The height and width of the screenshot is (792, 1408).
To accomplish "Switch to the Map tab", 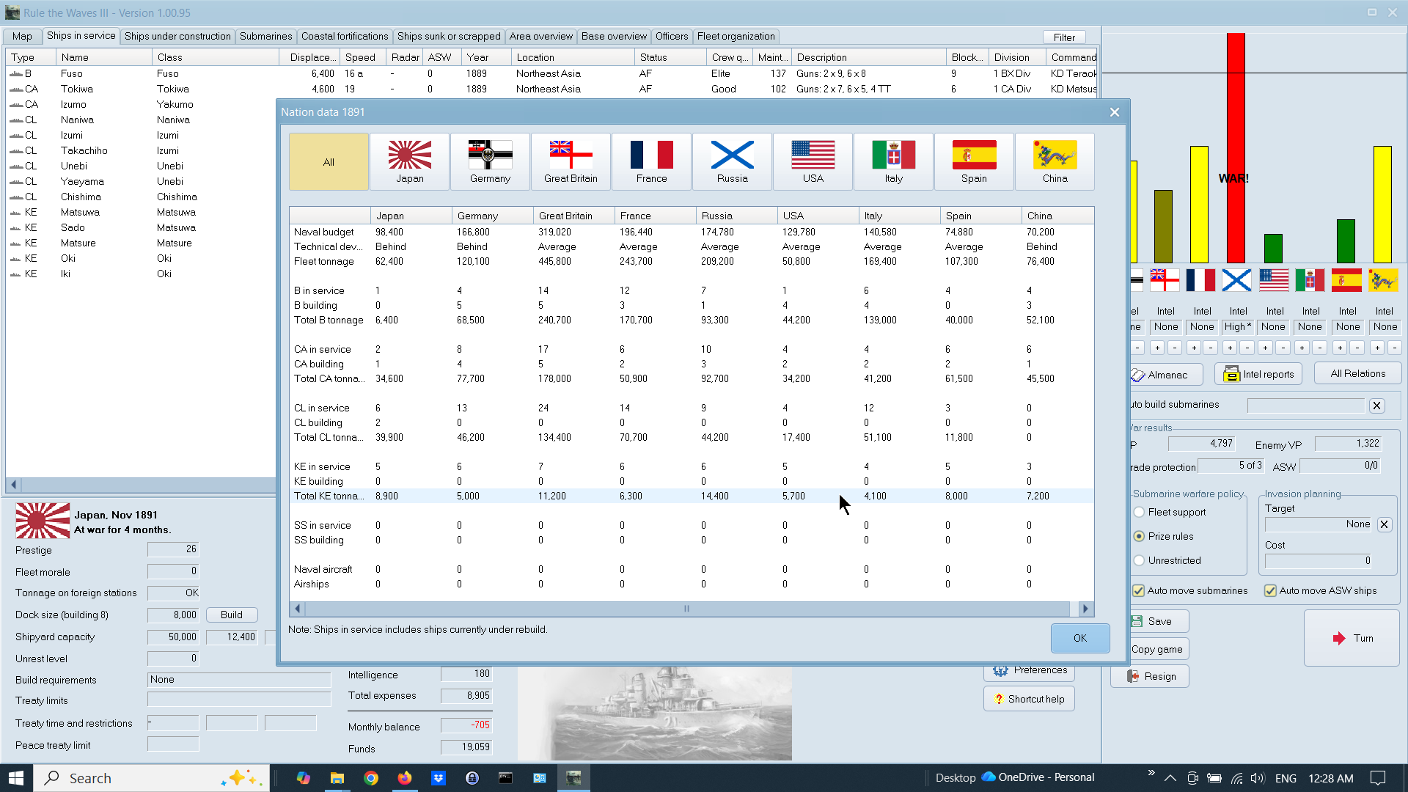I will [22, 36].
